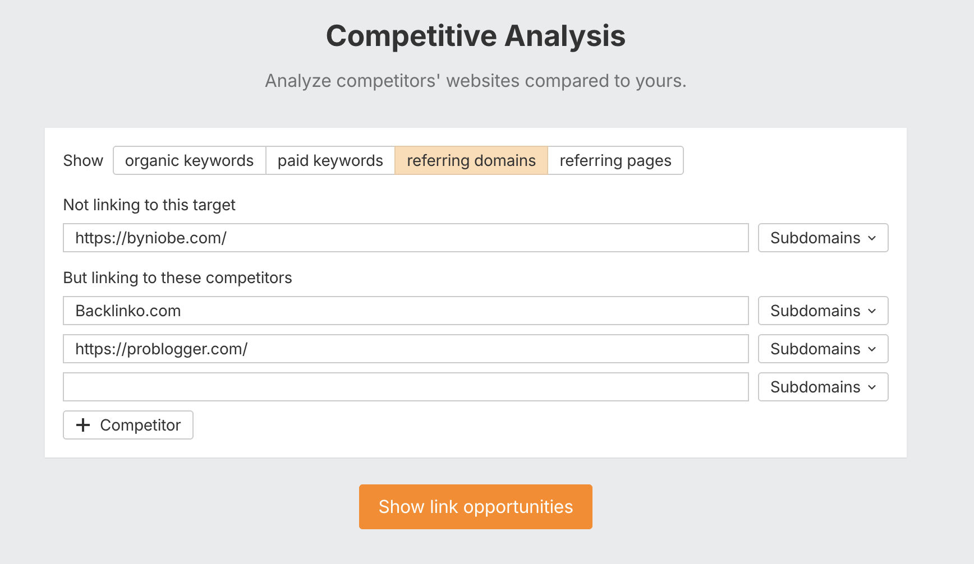Click the empty third competitor field
Image resolution: width=974 pixels, height=564 pixels.
pos(405,387)
